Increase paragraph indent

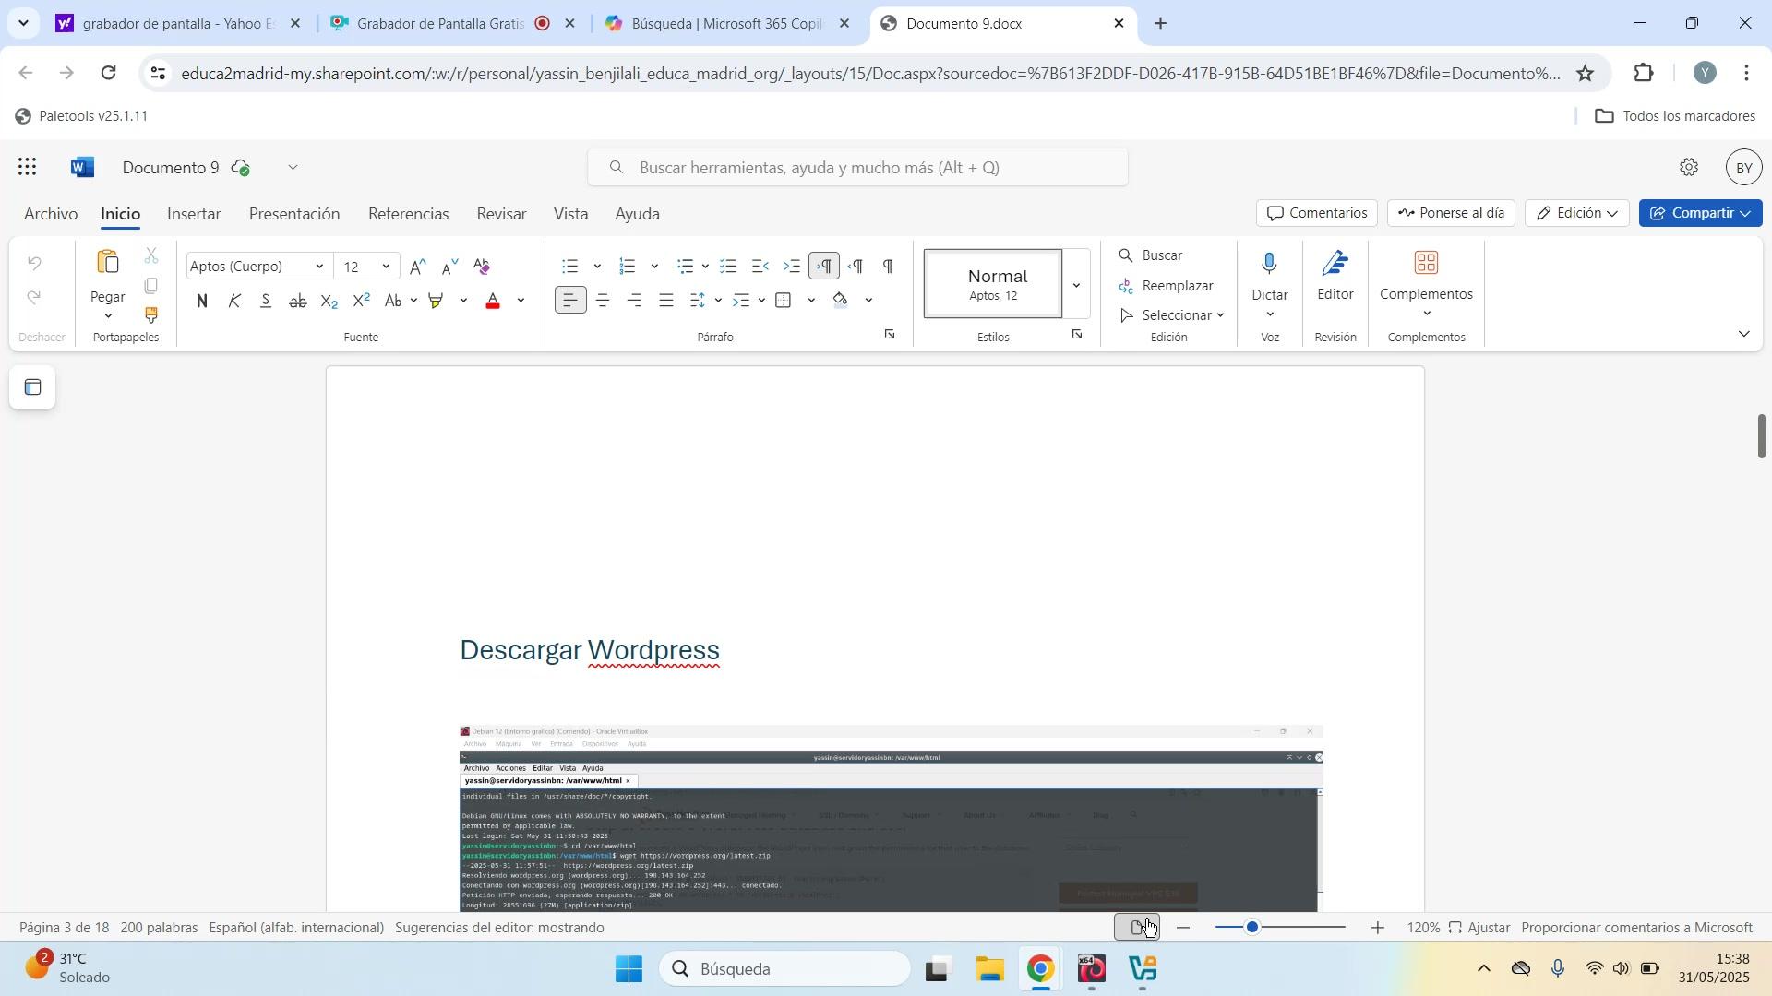[792, 267]
